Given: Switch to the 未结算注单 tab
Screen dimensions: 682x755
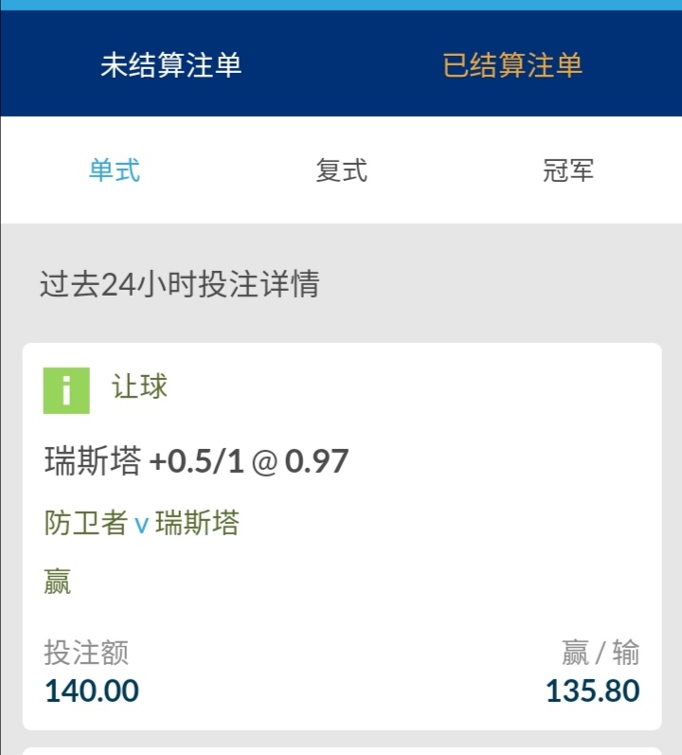Looking at the screenshot, I should pyautogui.click(x=170, y=65).
